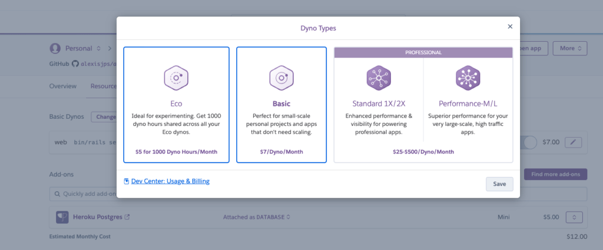Image resolution: width=603 pixels, height=250 pixels.
Task: Click $7/Dyno/Month price text
Action: coord(281,152)
